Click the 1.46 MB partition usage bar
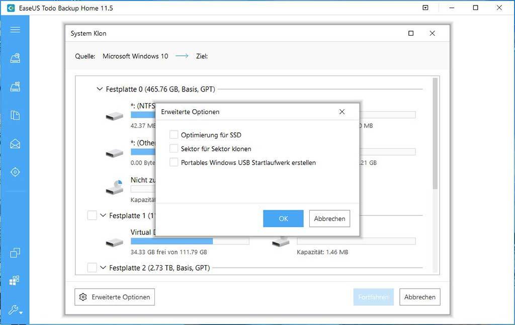515x325 pixels. coord(356,241)
